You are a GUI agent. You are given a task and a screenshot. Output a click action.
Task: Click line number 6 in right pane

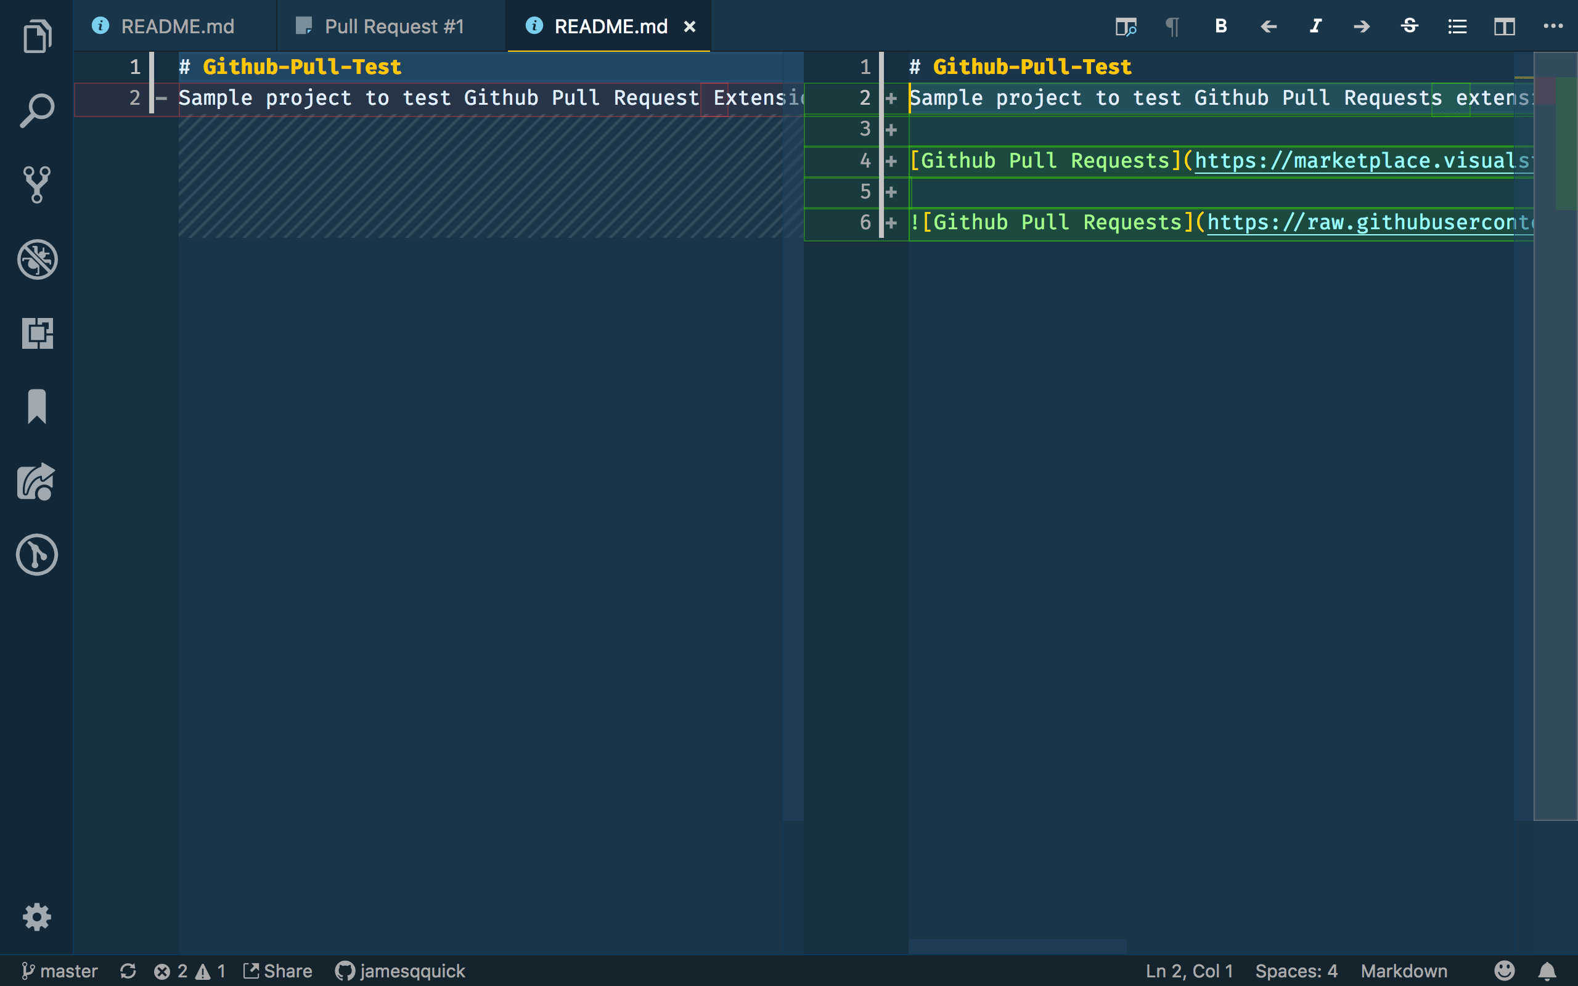865,222
